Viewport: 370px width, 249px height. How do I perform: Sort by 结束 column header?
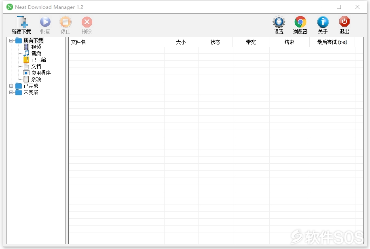(x=290, y=42)
